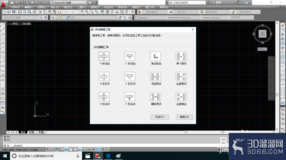This screenshot has height=160, width=286.
Task: Open the ISO-25 dimension style dropdown
Action: [x=186, y=12]
